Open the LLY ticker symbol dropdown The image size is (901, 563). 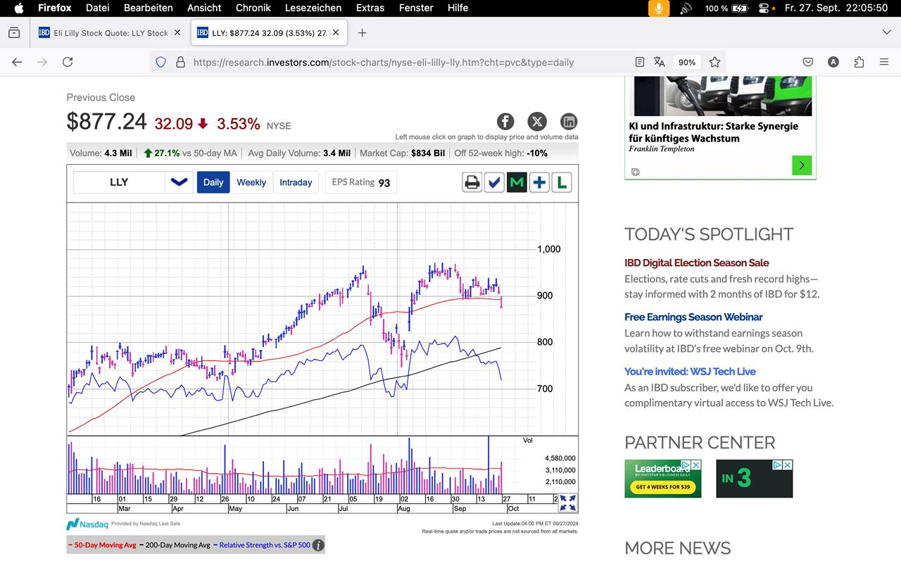pos(179,182)
